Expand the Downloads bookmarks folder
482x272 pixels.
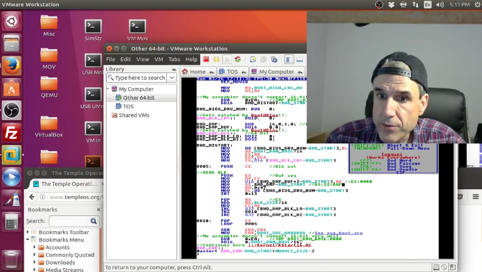[35, 262]
